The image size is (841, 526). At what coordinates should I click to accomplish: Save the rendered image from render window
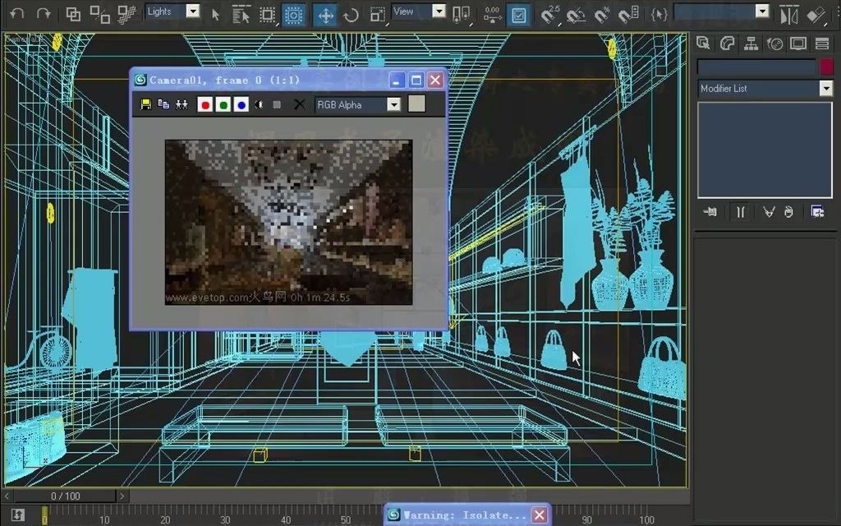click(x=146, y=104)
